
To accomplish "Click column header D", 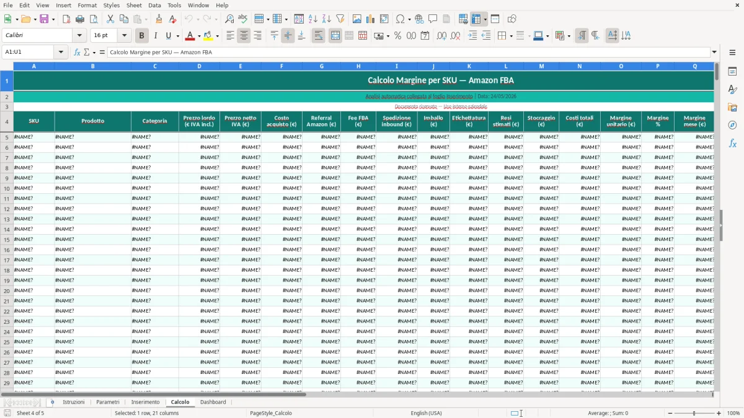I will click(x=199, y=66).
